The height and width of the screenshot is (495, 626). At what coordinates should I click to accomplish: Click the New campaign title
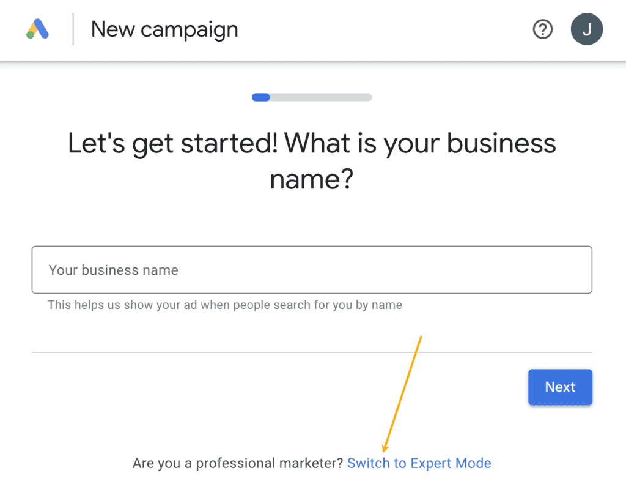pyautogui.click(x=164, y=29)
